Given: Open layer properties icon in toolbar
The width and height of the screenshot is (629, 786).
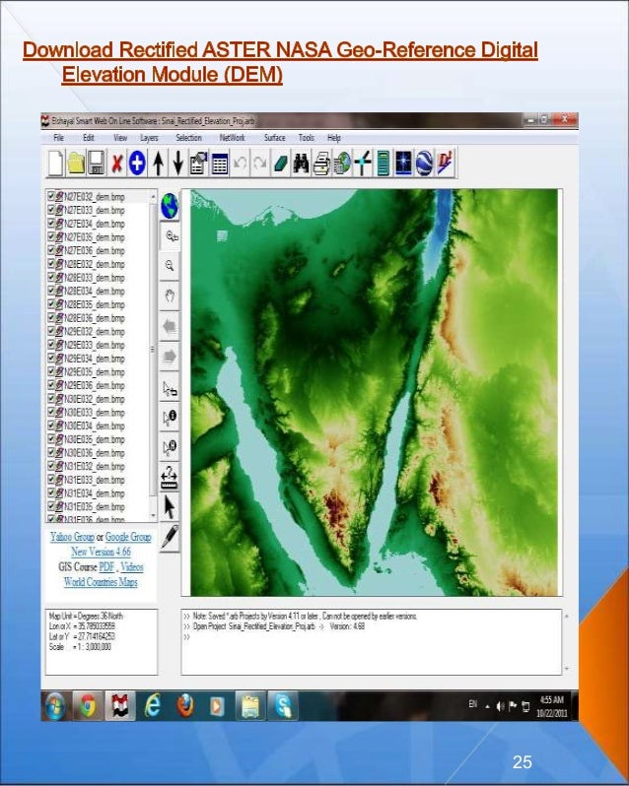Looking at the screenshot, I should click(198, 164).
